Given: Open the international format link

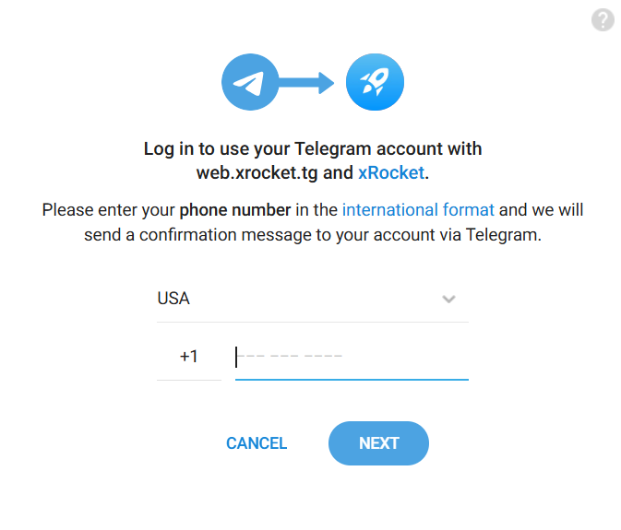Looking at the screenshot, I should [418, 210].
